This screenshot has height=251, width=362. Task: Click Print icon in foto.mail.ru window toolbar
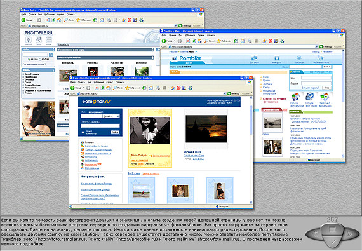tap(158, 88)
